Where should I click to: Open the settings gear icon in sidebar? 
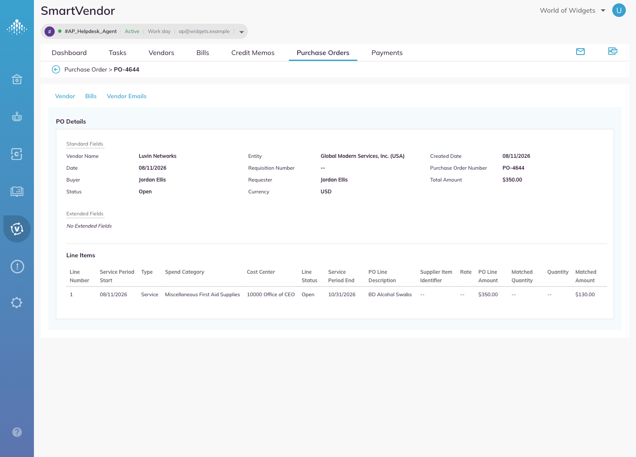tap(17, 303)
